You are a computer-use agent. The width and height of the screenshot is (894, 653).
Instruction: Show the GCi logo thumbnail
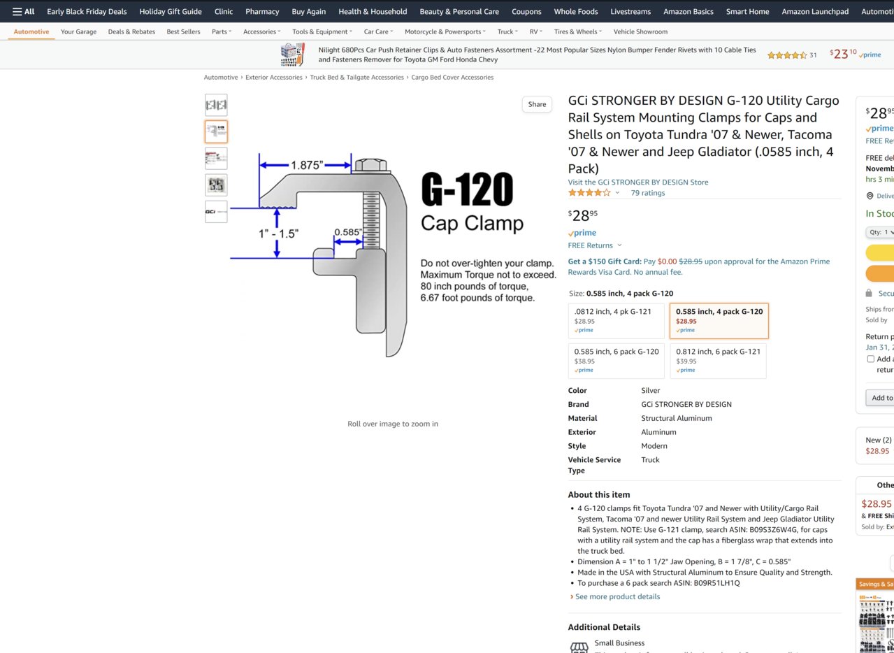pyautogui.click(x=216, y=211)
